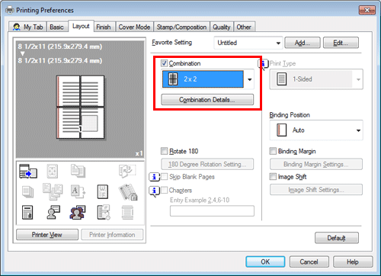Screen dimensions: 381x276
Task: Click Binding Margin Settings... button
Action: (x=316, y=164)
